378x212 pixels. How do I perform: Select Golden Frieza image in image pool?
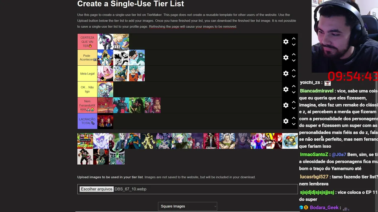(148, 141)
